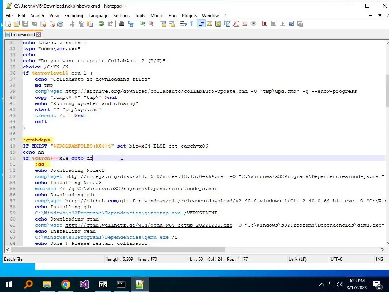Viewport: 389px width, 292px height.
Task: Expand the system tray hidden icons chevron
Action: pos(321,284)
